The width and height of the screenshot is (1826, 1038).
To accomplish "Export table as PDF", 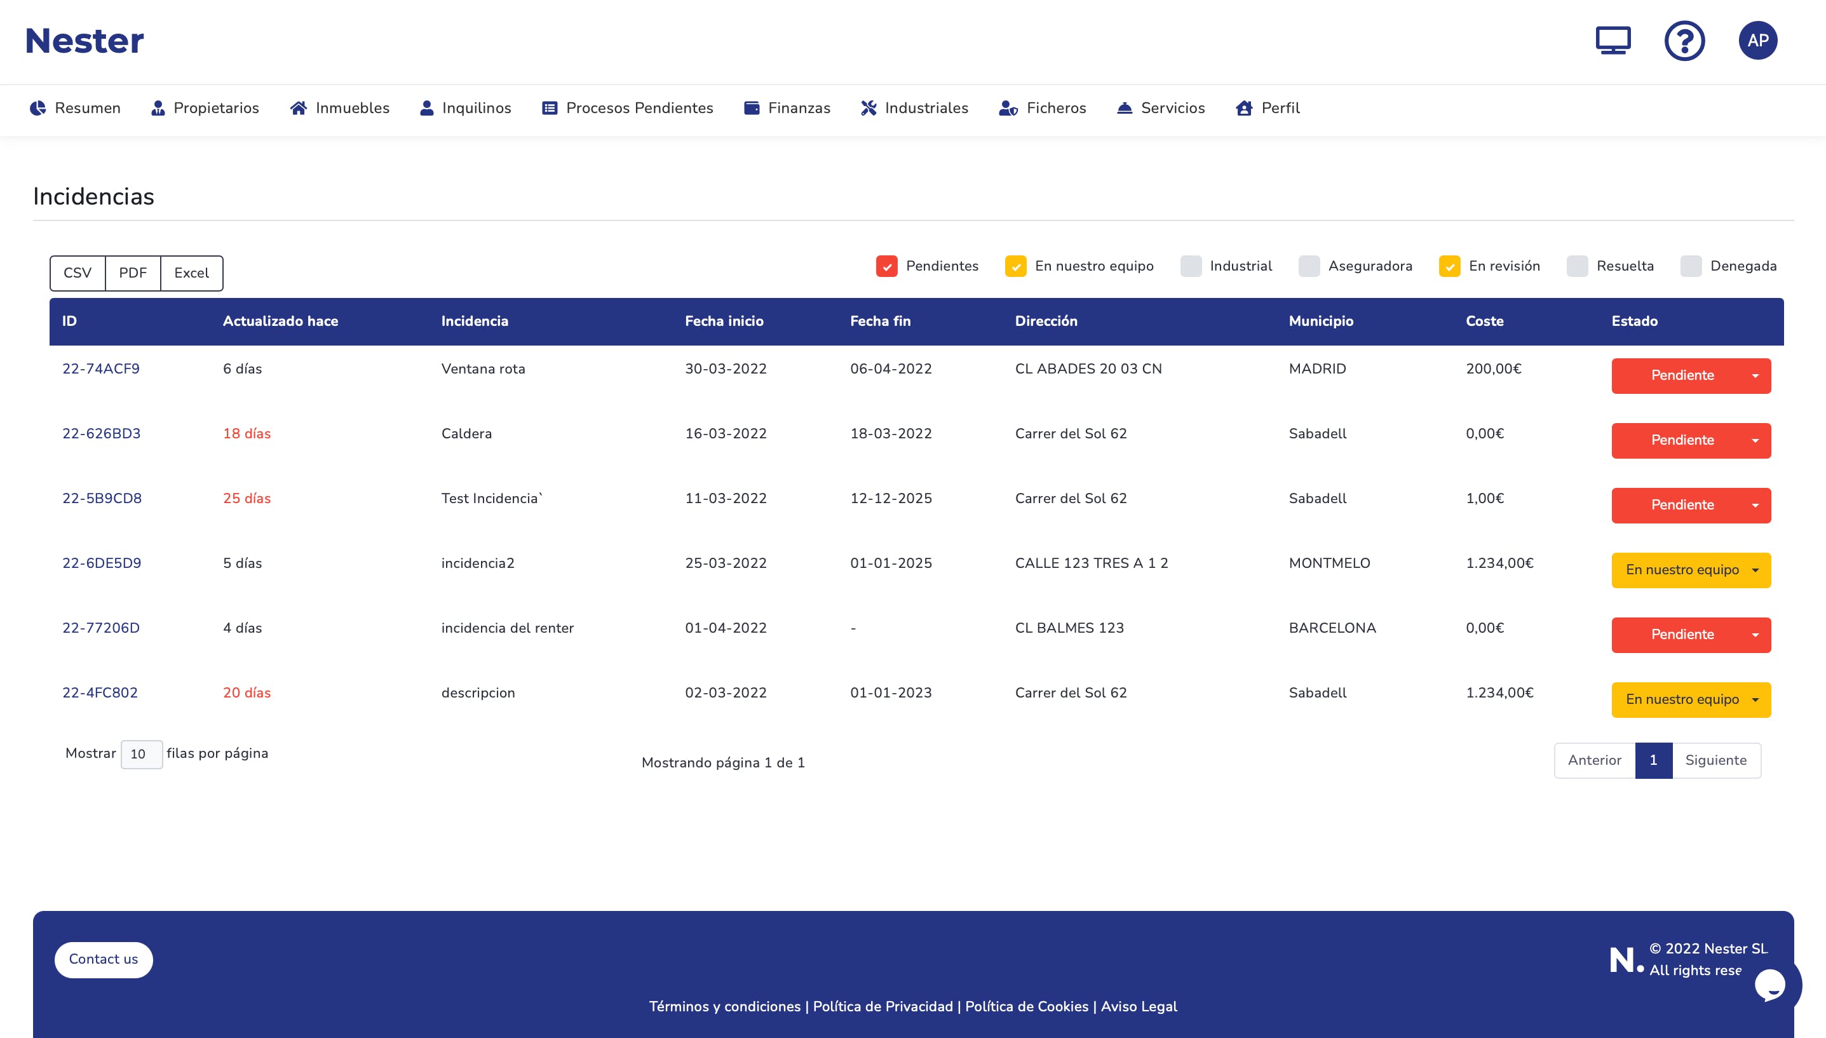I will point(133,273).
